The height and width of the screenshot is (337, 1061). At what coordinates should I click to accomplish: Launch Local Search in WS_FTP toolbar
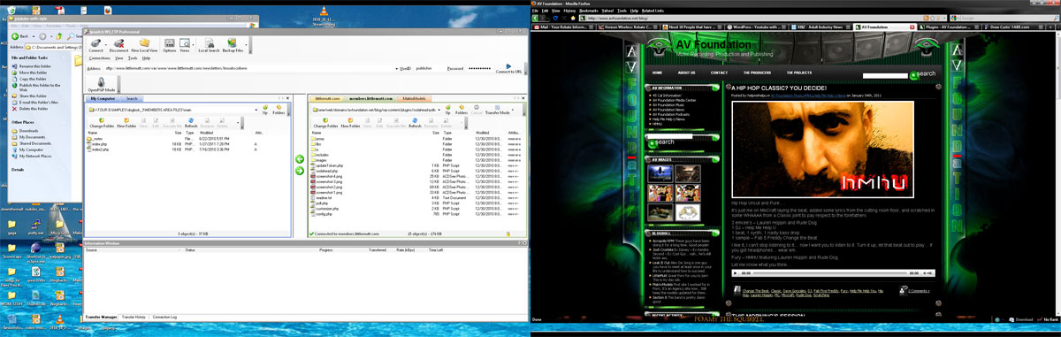[210, 44]
